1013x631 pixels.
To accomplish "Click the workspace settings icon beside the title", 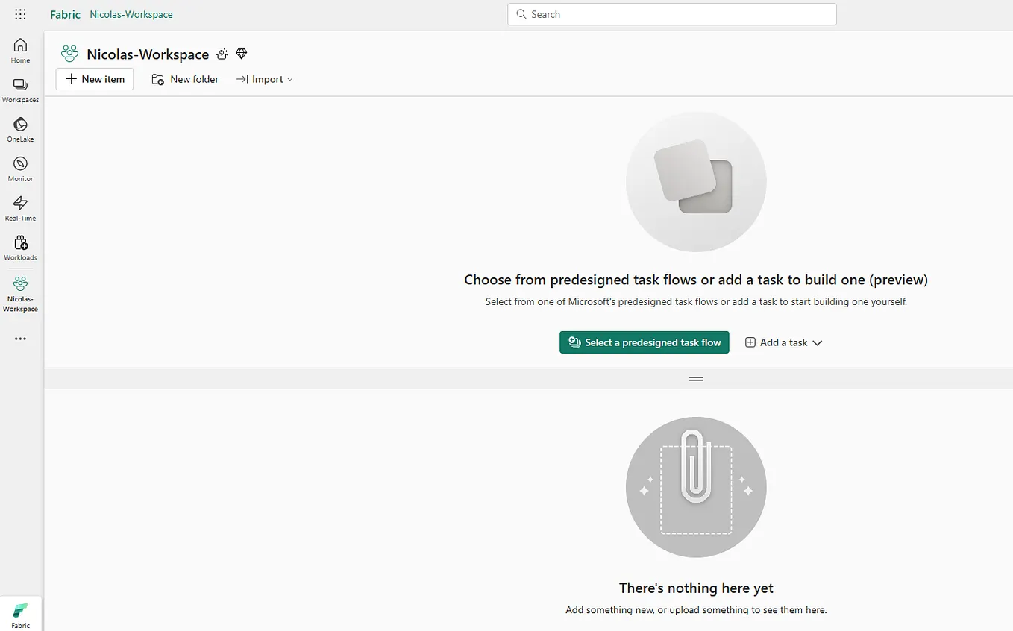I will [x=222, y=54].
